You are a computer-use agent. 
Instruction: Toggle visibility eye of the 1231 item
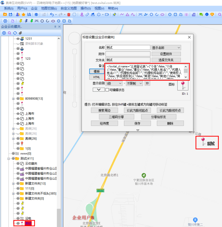click(18, 38)
